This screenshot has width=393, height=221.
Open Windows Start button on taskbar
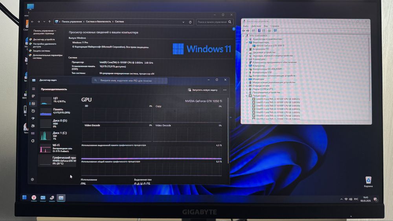(24, 197)
